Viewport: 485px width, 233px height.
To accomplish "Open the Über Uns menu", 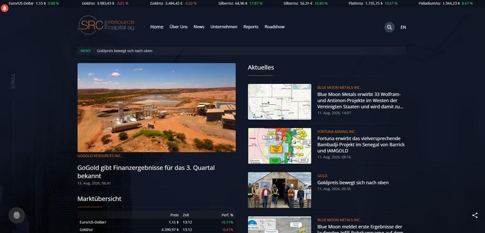I will (x=179, y=27).
